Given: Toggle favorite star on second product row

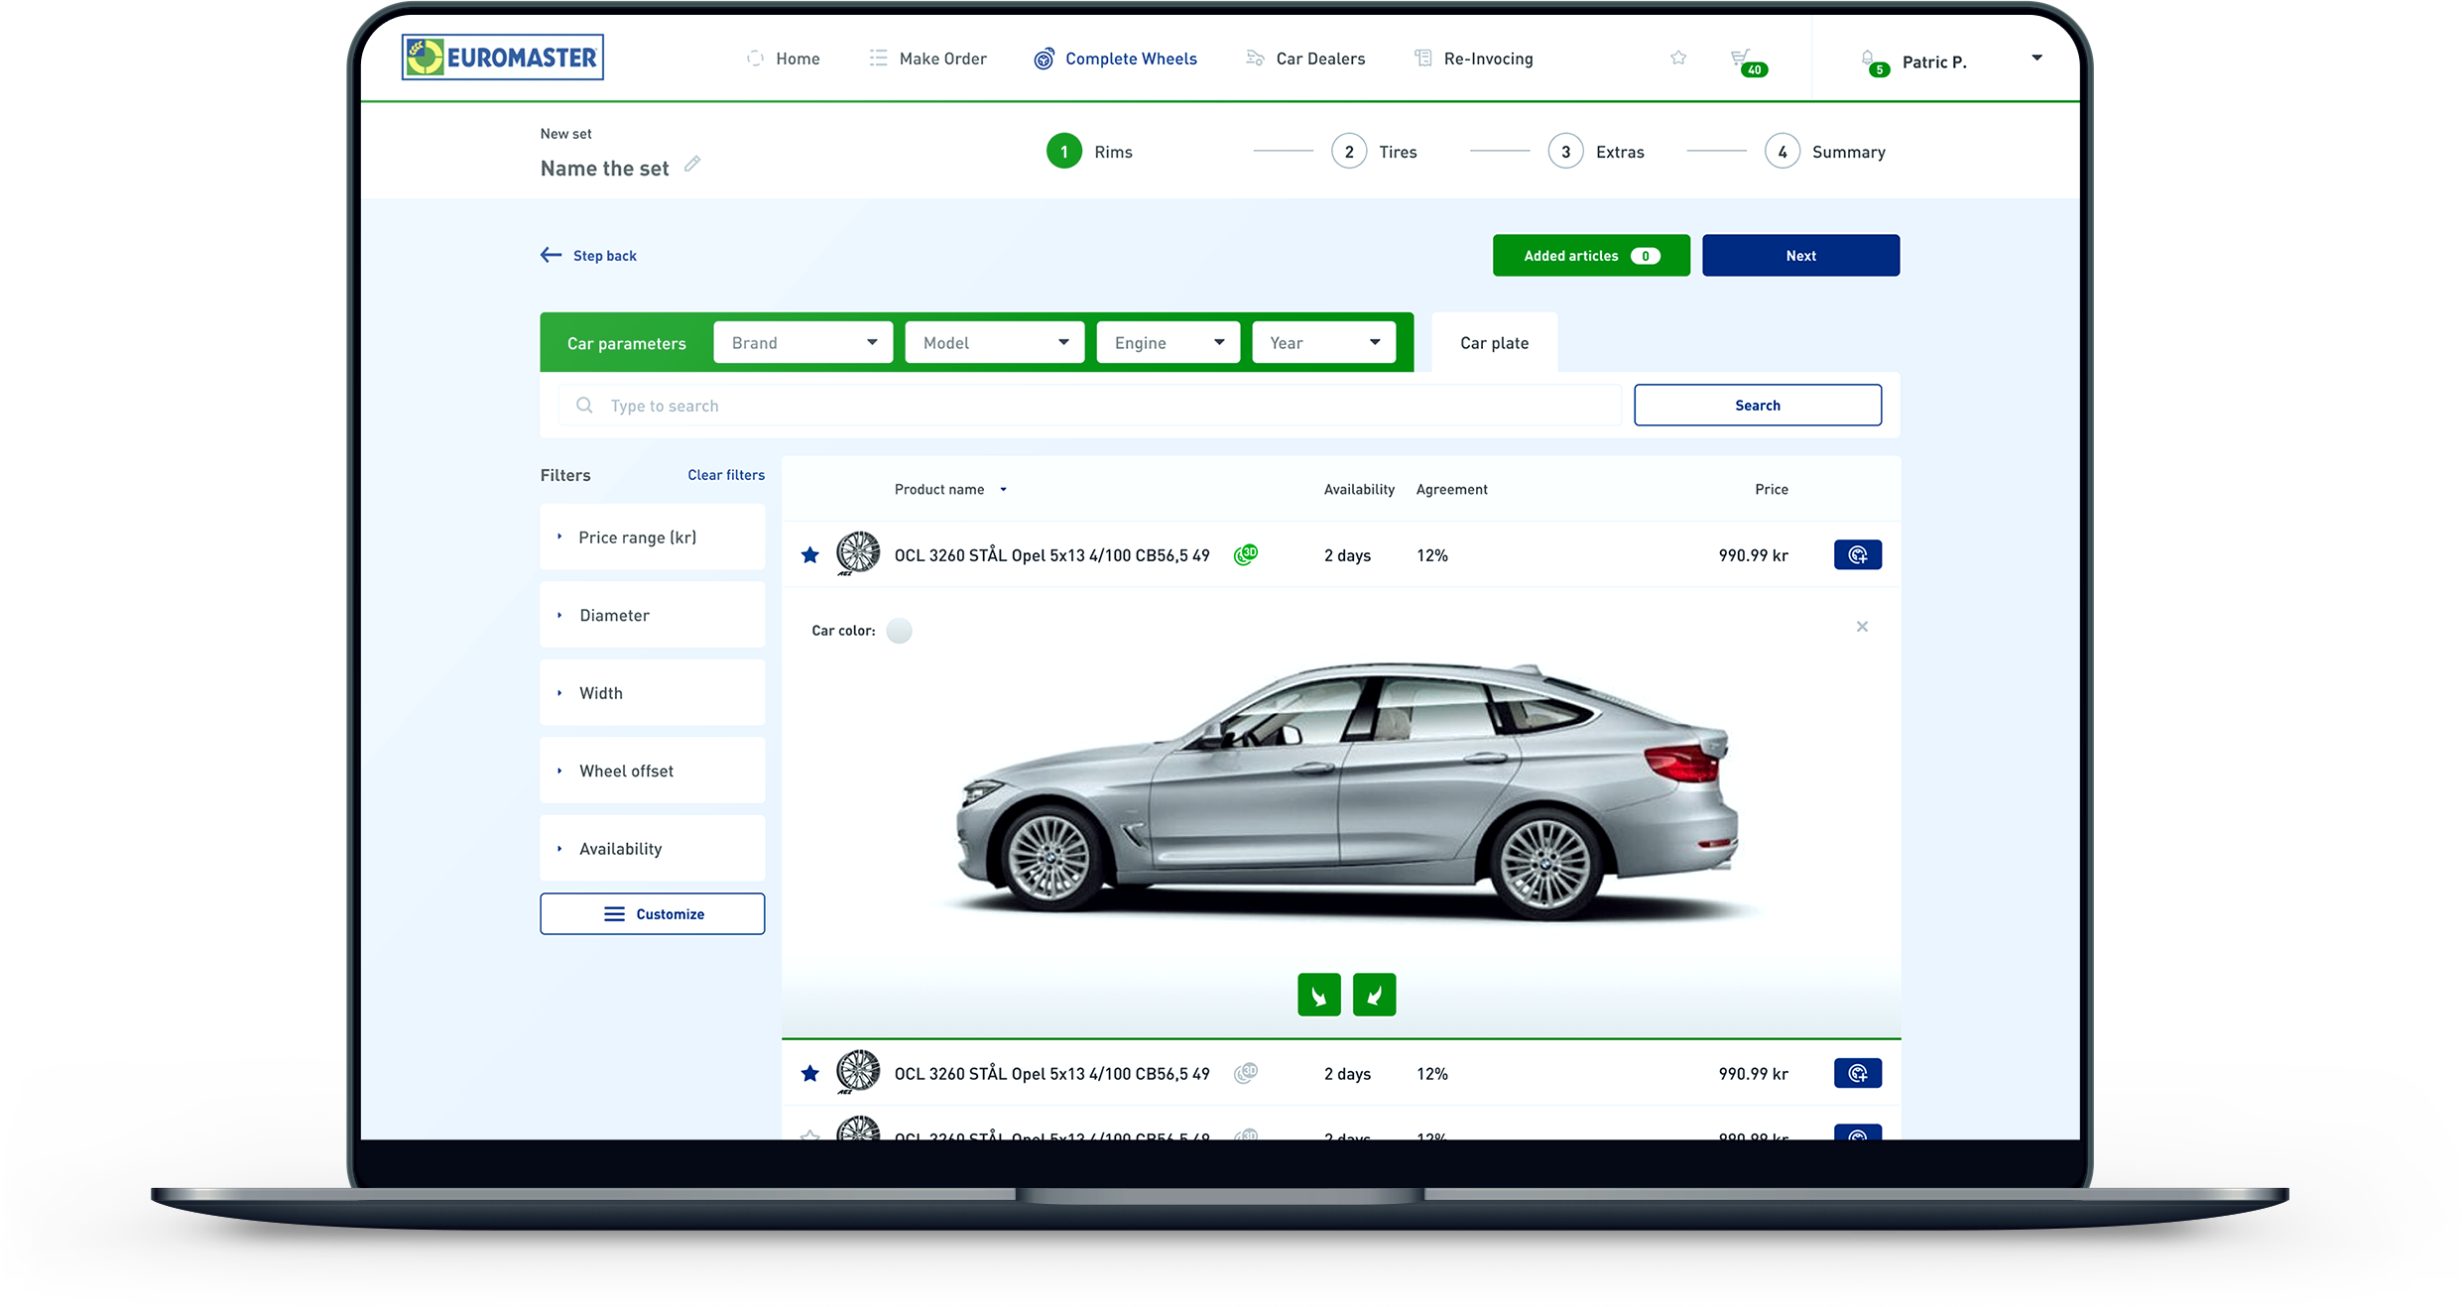Looking at the screenshot, I should click(x=810, y=1074).
